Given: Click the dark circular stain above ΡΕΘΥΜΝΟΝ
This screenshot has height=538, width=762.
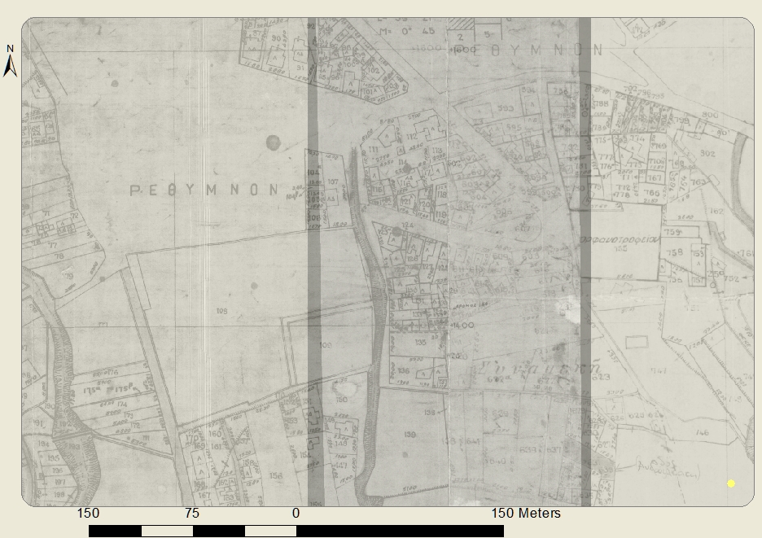Looking at the screenshot, I should pos(273,143).
